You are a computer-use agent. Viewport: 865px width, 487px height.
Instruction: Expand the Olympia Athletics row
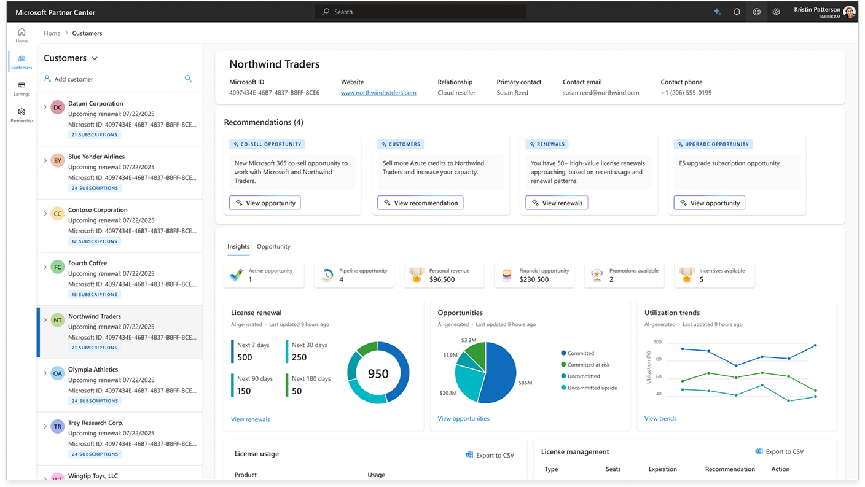45,373
